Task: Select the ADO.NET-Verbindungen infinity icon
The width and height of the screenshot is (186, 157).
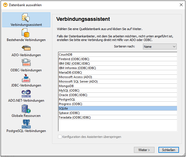Action: pyautogui.click(x=26, y=94)
